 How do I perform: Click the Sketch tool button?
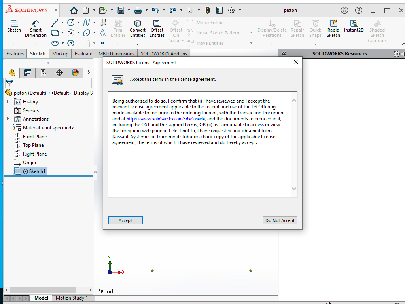[x=14, y=26]
